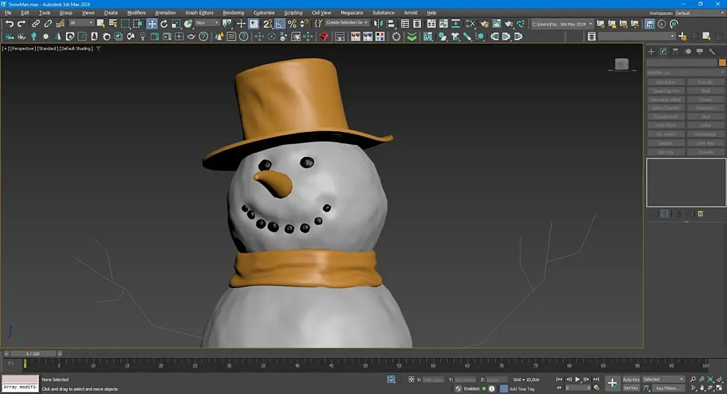Click the Select and Link chain icon
This screenshot has height=394, width=727.
click(x=36, y=23)
